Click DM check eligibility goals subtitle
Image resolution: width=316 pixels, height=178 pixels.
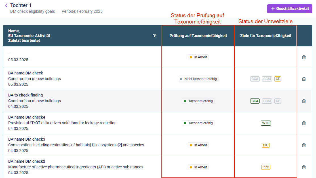click(32, 12)
